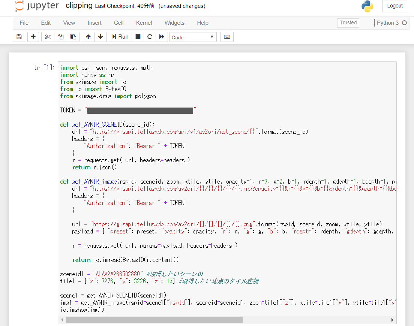Click the return io.imread line
This screenshot has width=414, height=326.
coord(125,260)
